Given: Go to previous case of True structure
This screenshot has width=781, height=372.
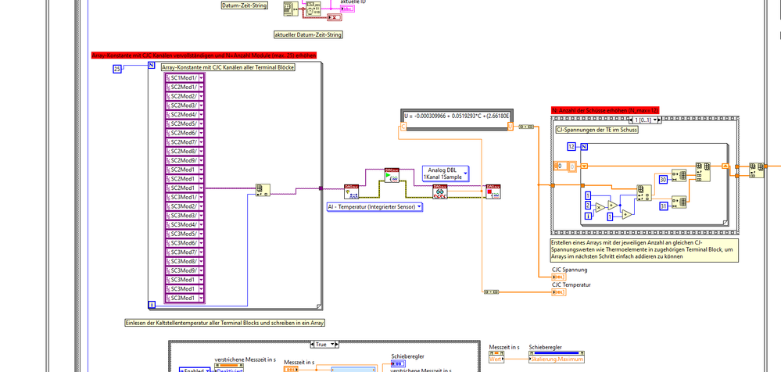Looking at the screenshot, I should pyautogui.click(x=312, y=344).
